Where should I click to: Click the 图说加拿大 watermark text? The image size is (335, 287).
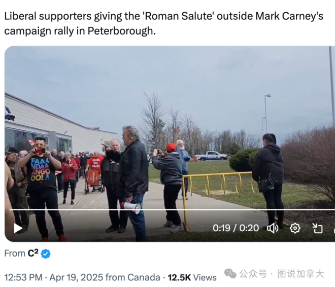tap(300, 274)
